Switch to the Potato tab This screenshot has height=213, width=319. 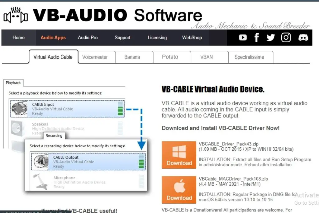click(170, 57)
